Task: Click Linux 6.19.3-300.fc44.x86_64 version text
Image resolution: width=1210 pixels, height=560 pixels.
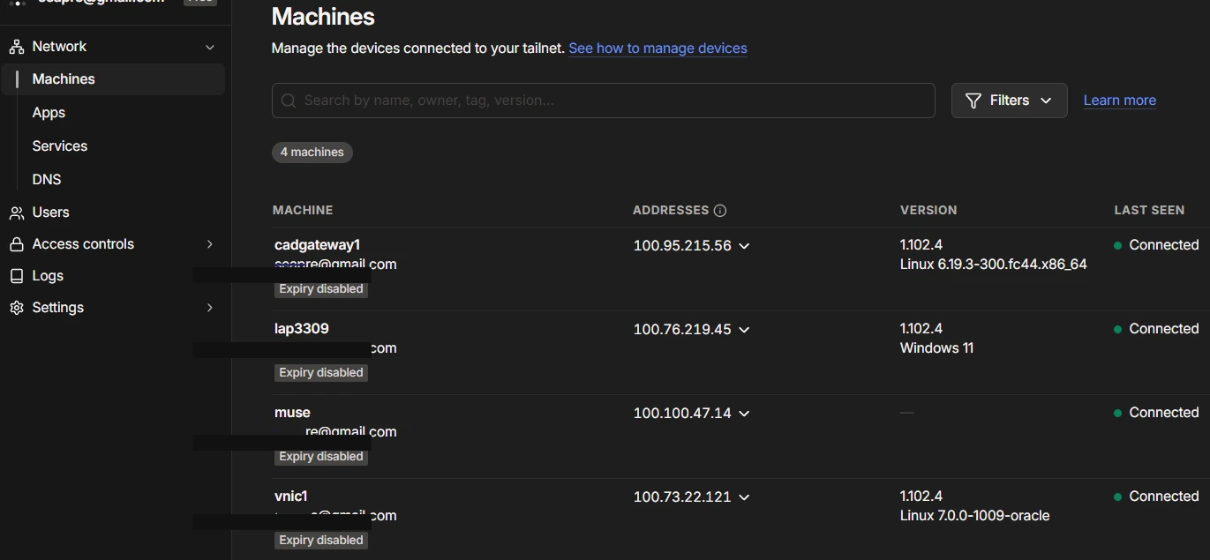Action: (994, 265)
